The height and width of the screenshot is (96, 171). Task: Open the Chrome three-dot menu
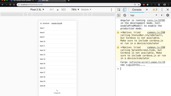(x=169, y=5)
